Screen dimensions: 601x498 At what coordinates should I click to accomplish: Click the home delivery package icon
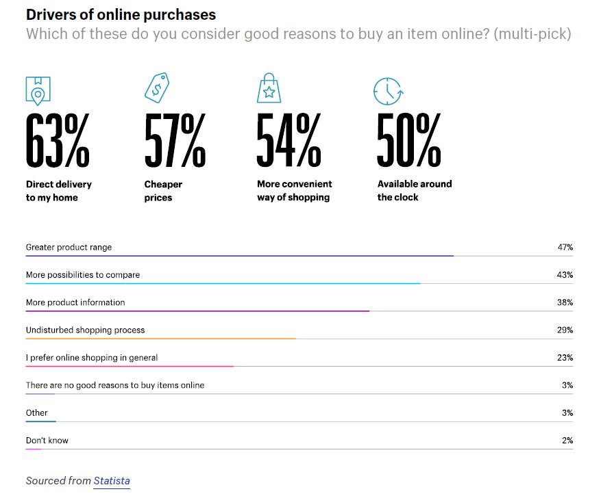(x=38, y=90)
